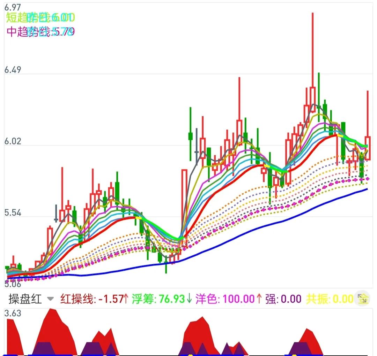
Task: Click the 中趋势线 legend label
Action: 40,31
